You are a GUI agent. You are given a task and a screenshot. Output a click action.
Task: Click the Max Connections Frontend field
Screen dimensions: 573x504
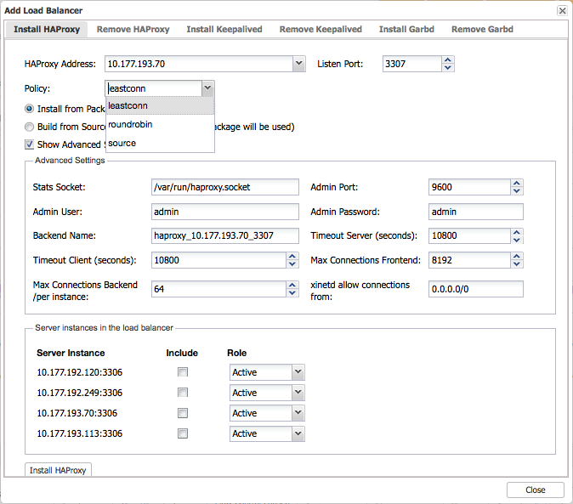click(469, 260)
